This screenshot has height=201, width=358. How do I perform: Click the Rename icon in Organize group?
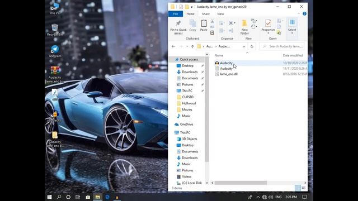click(231, 31)
